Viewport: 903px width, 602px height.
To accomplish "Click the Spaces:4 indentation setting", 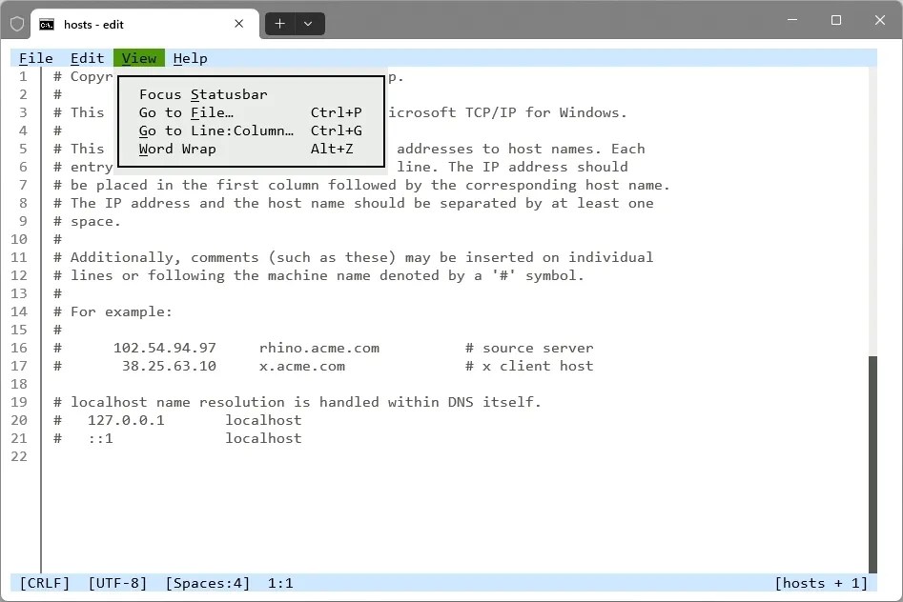I will pyautogui.click(x=208, y=583).
